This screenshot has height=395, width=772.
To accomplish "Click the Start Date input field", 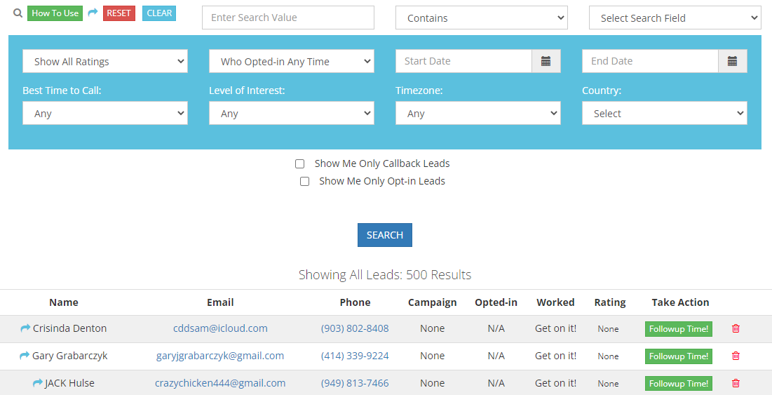I will (463, 61).
